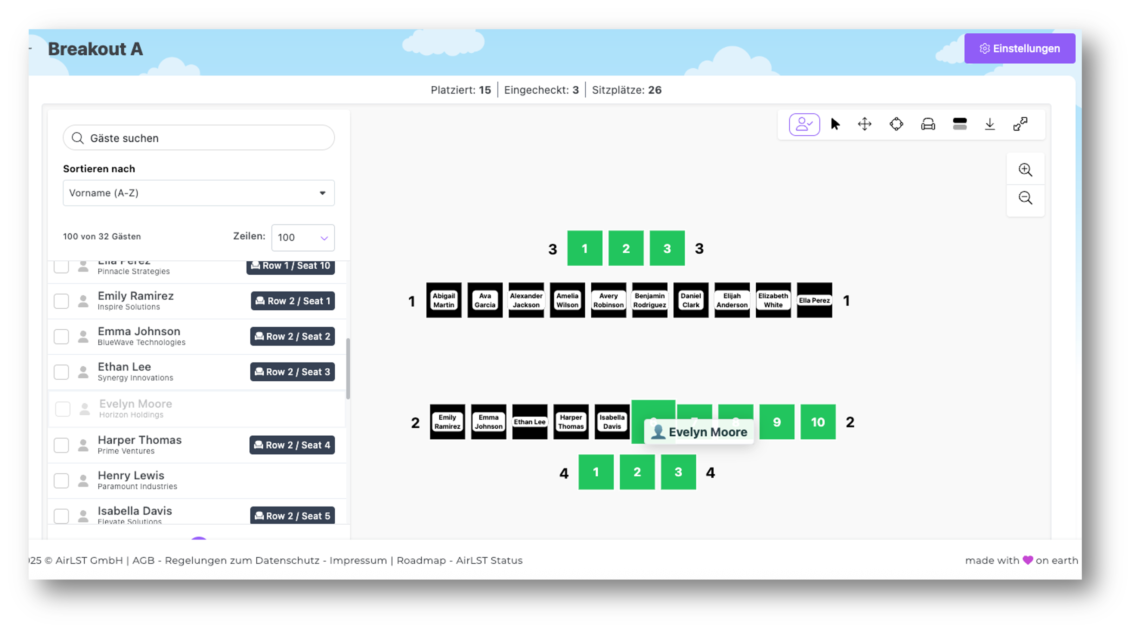Select the guest assignment tool icon
Viewport: 1136px width, 630px height.
[804, 125]
